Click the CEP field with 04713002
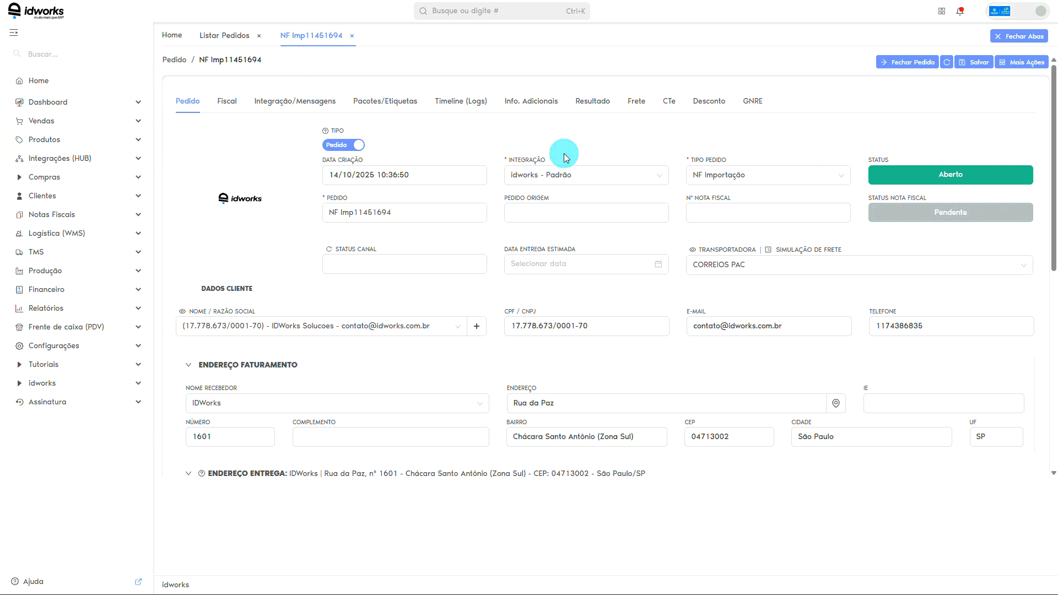Image resolution: width=1058 pixels, height=595 pixels. click(x=729, y=437)
